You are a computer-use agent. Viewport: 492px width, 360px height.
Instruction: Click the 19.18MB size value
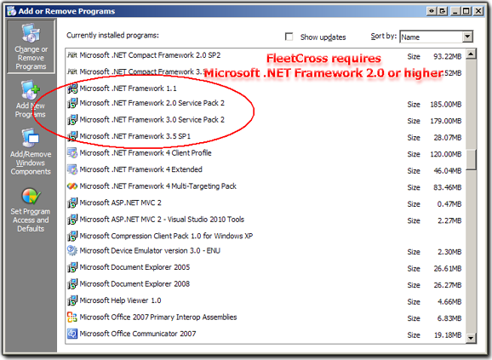coord(448,335)
